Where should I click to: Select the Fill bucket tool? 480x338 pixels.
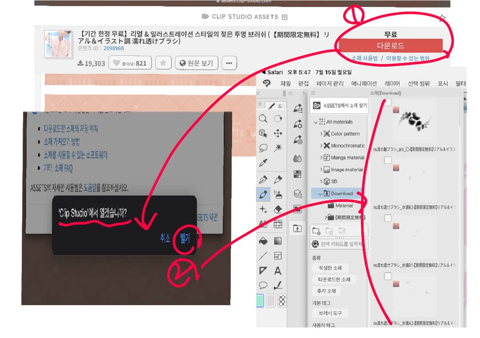pyautogui.click(x=263, y=241)
